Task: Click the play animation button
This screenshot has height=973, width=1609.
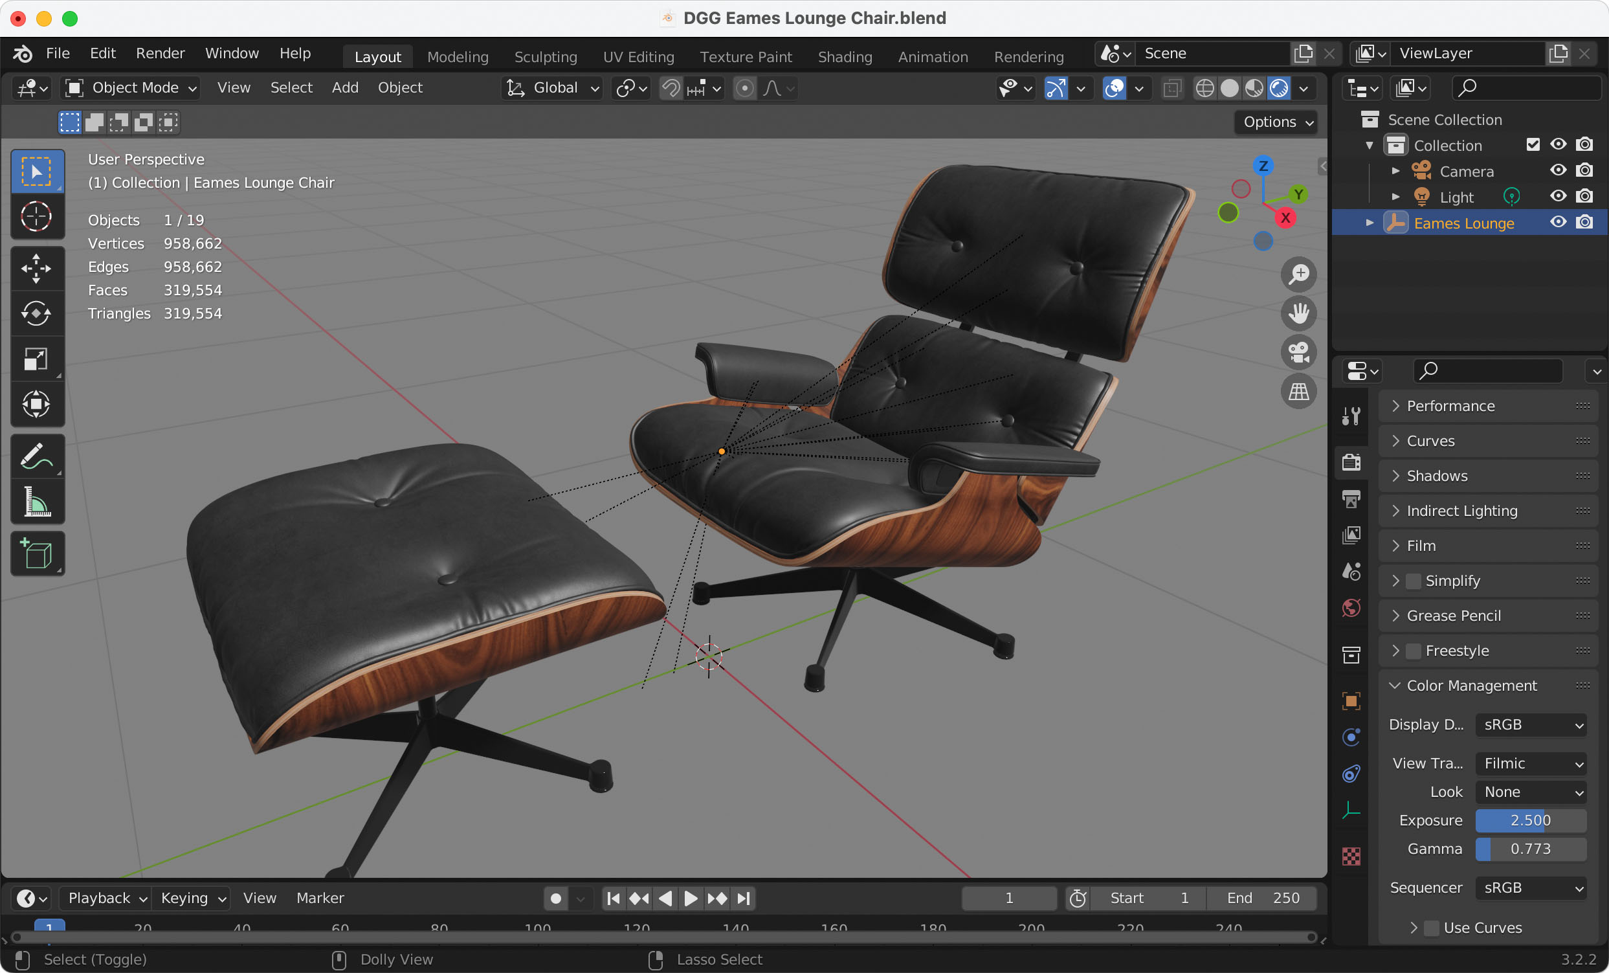Action: point(690,899)
